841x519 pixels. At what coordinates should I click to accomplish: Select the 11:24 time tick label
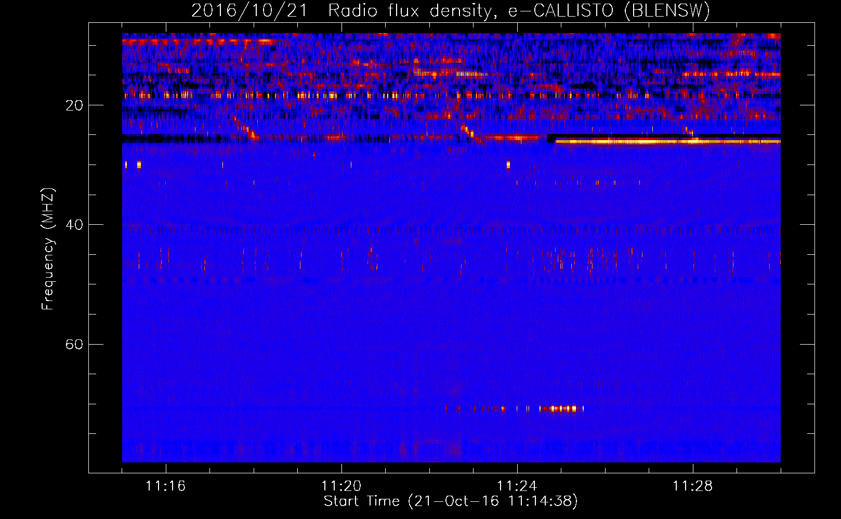517,486
